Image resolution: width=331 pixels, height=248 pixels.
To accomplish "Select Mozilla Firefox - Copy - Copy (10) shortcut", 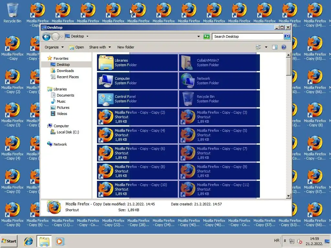I will (x=137, y=189).
